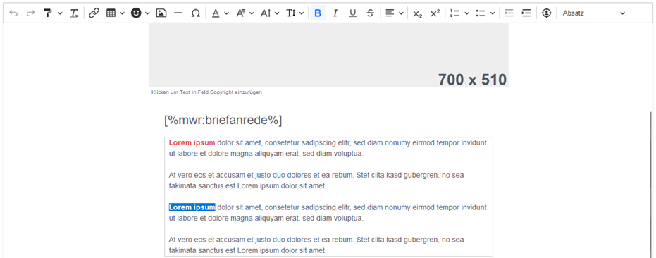Click the copyright caption text field

(x=206, y=92)
